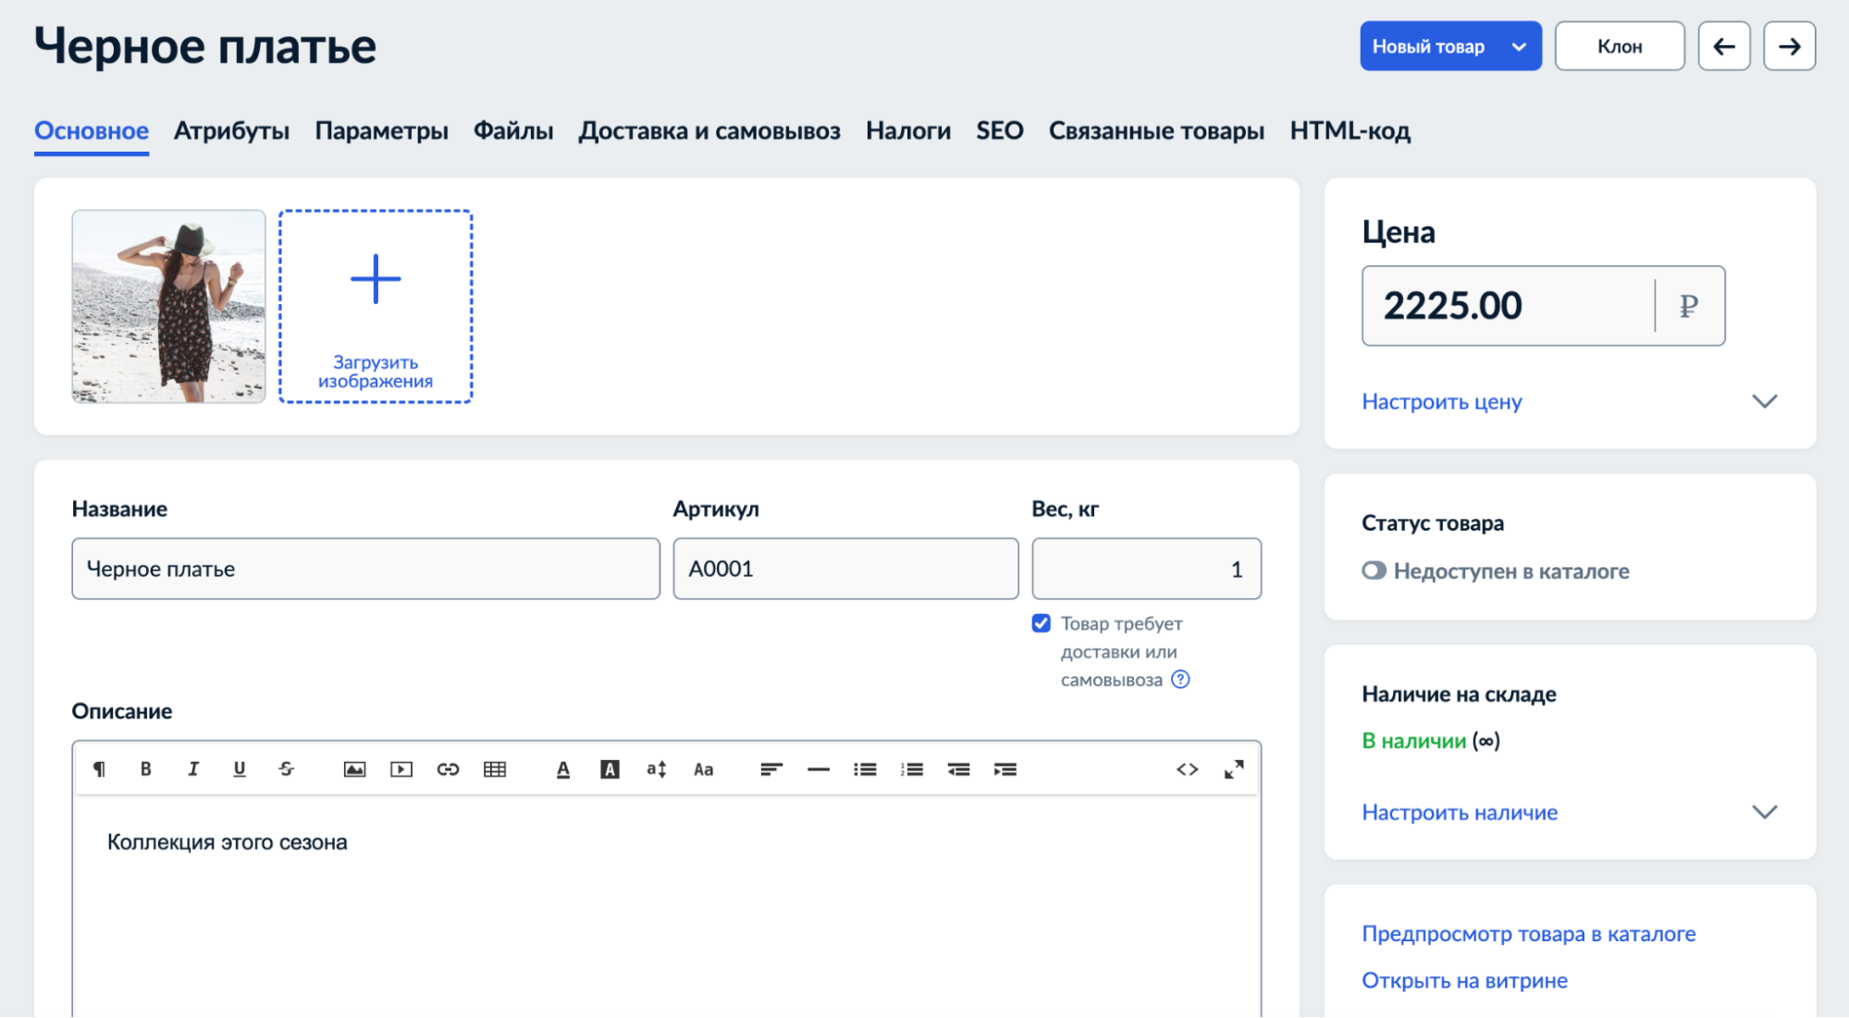Select the black dress product thumbnail
Image resolution: width=1849 pixels, height=1018 pixels.
click(168, 306)
